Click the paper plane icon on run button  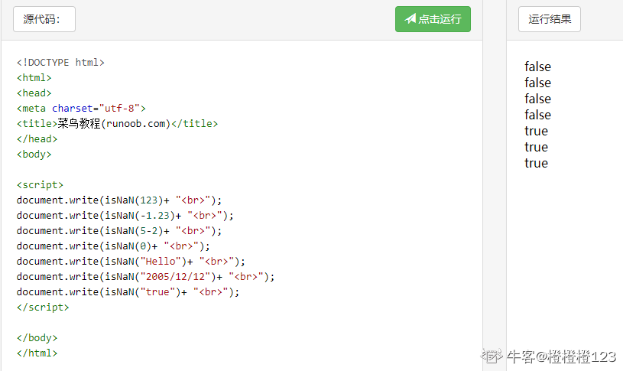[x=410, y=18]
